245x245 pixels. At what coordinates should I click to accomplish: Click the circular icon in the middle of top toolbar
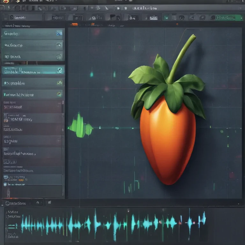pyautogui.click(x=94, y=18)
